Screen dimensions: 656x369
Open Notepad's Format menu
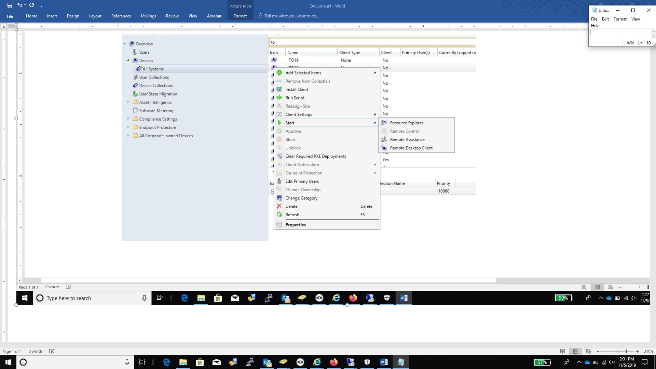620,19
